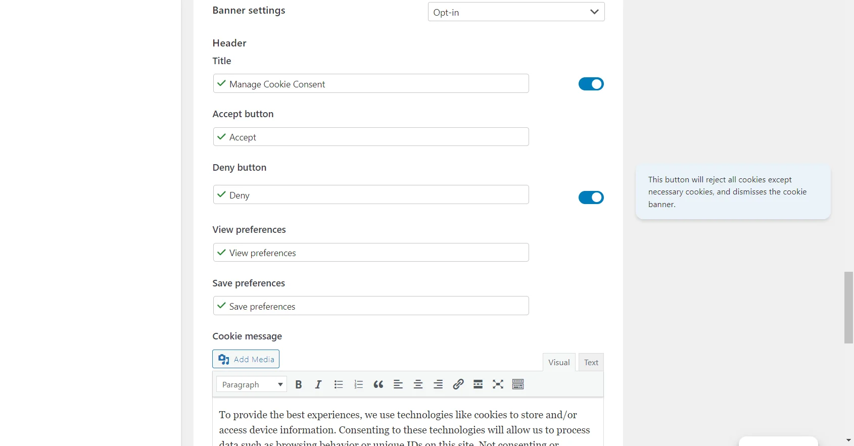Select the Visual editor tab
Screen dimensions: 854x446
pyautogui.click(x=558, y=362)
